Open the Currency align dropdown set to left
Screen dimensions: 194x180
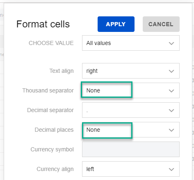click(131, 169)
